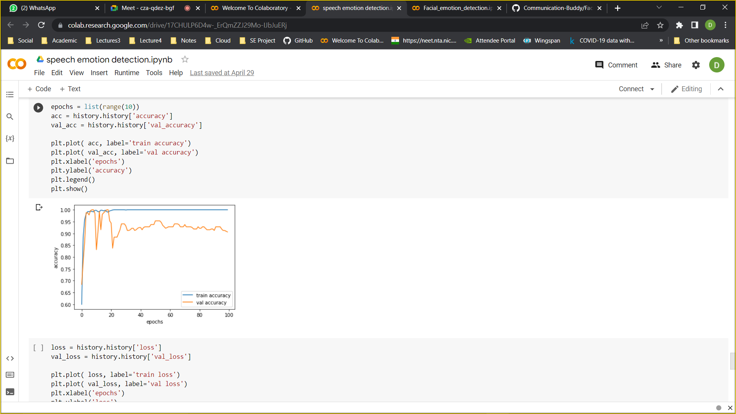Open the Runtime menu

[127, 73]
